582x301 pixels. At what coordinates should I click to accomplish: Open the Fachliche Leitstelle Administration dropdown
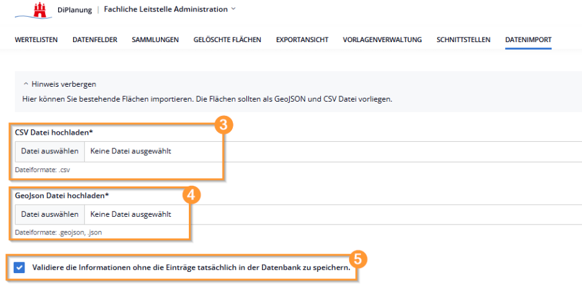(x=169, y=10)
